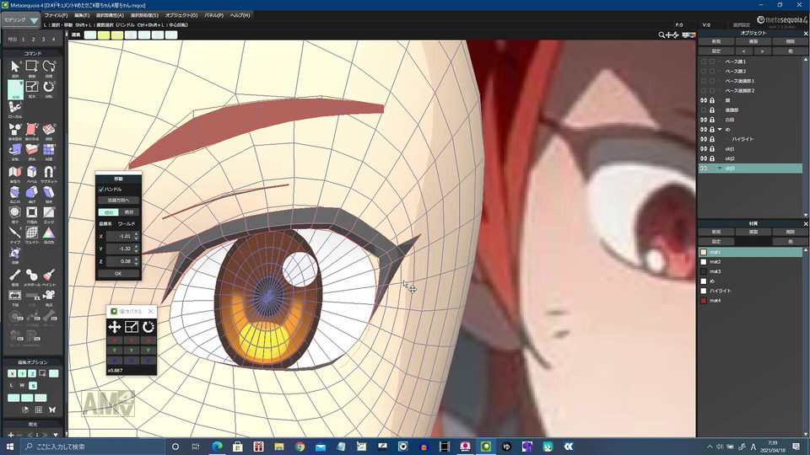Toggle visibility of the 白目 object
The image size is (810, 455).
click(x=703, y=120)
